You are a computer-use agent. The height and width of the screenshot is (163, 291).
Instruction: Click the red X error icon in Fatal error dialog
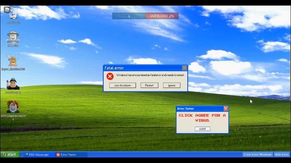[110, 76]
